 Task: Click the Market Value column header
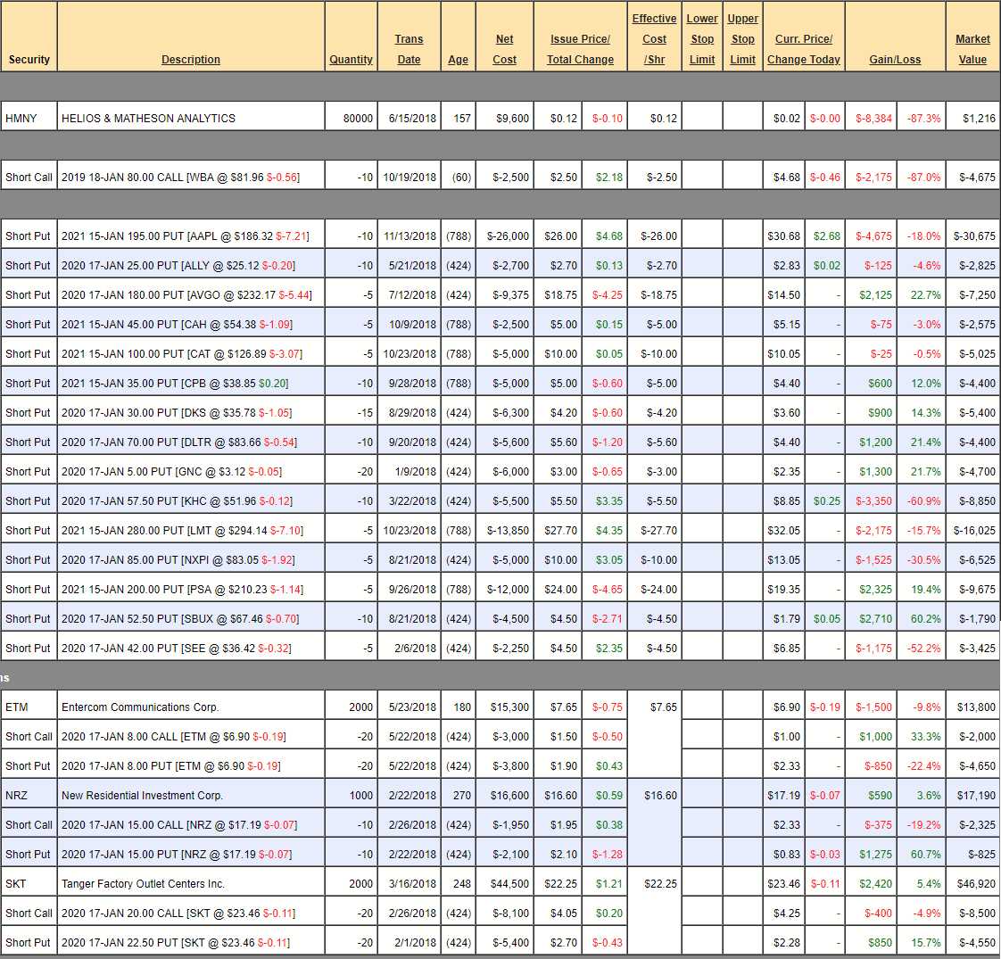tap(972, 49)
